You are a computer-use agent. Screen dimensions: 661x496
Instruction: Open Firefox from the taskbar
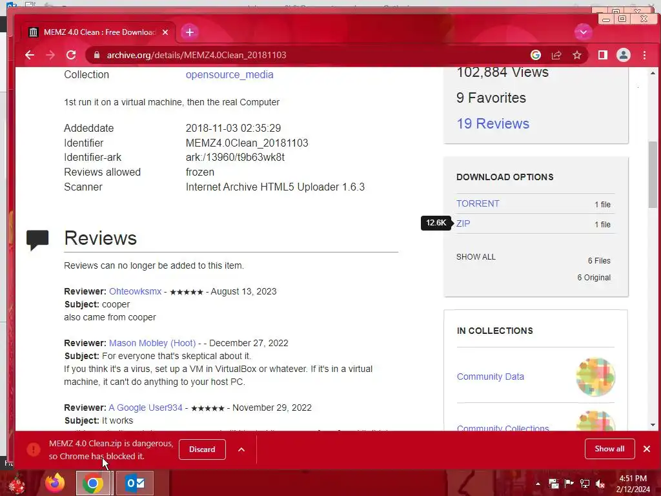(55, 483)
